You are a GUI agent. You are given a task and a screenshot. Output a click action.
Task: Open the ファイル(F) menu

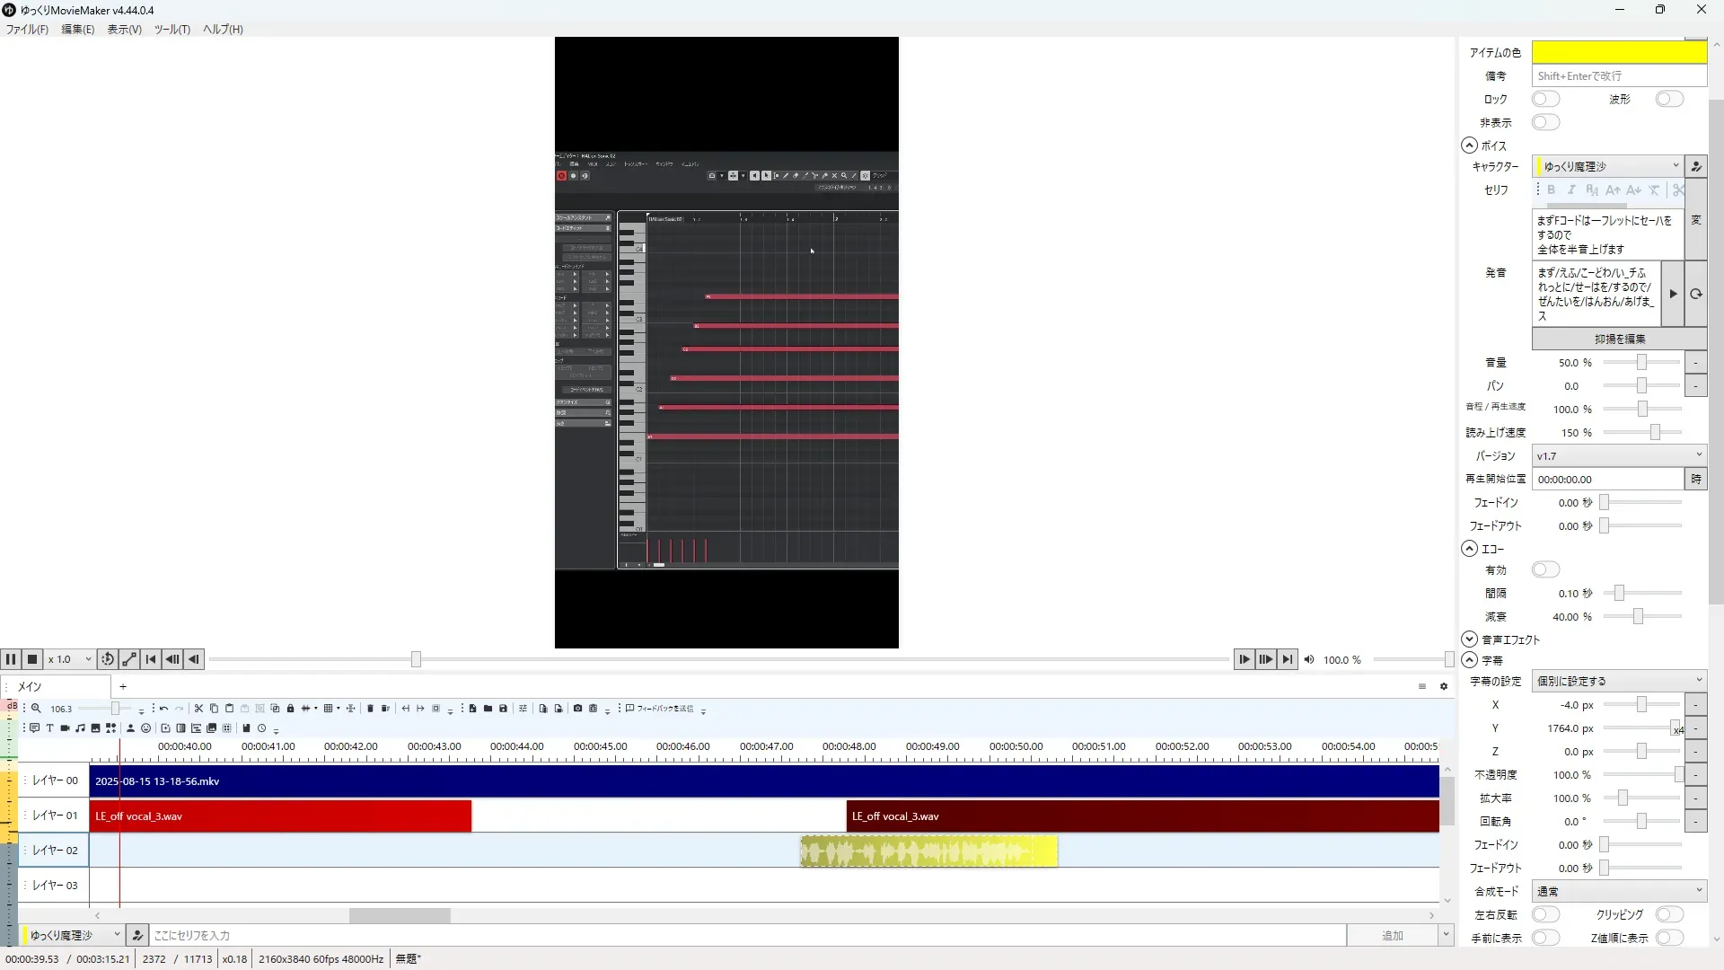pyautogui.click(x=27, y=29)
